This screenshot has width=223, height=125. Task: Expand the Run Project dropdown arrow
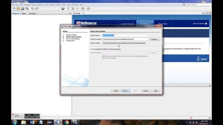coord(80,9)
